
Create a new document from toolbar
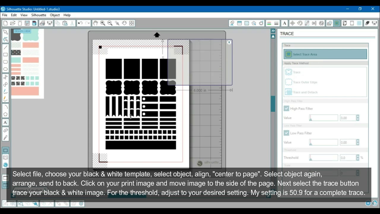tap(5, 23)
